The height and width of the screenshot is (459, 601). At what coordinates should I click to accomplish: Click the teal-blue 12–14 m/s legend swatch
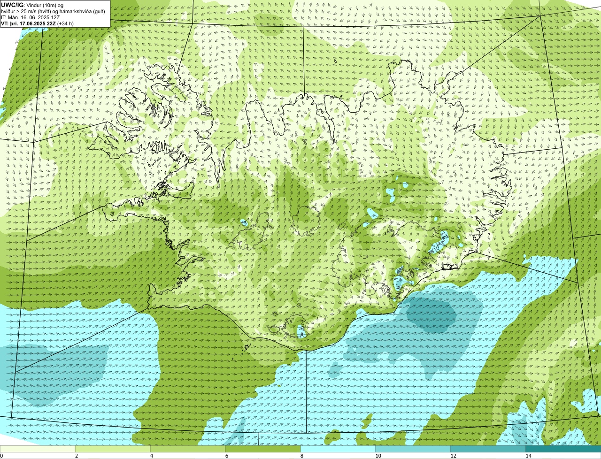(488, 449)
